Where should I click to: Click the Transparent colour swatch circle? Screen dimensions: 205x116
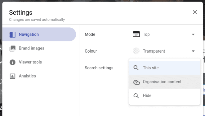[x=136, y=51]
